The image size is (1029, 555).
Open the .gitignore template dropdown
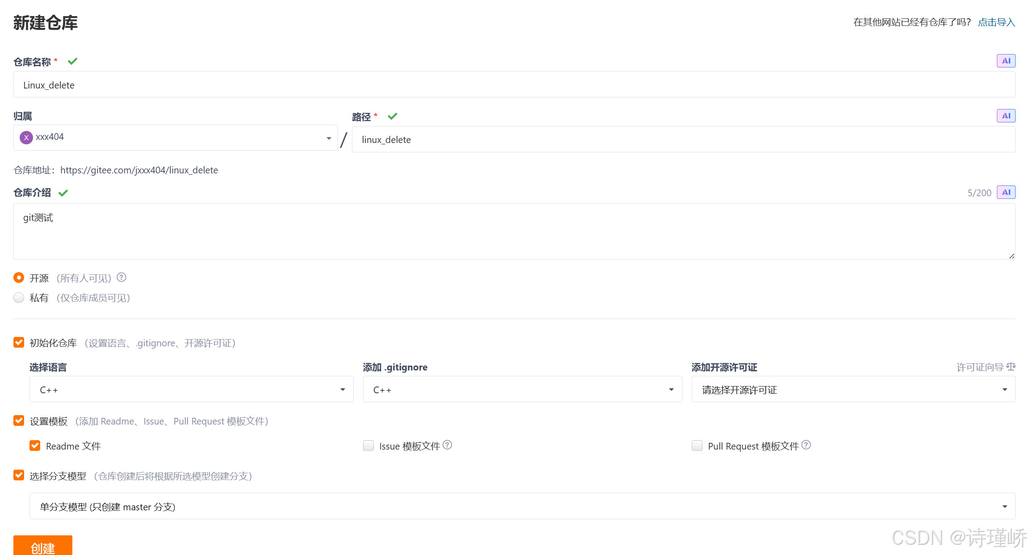click(522, 389)
